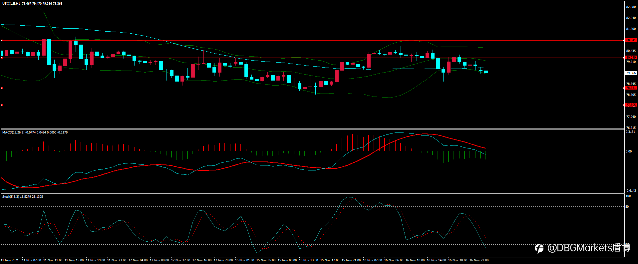Click the 12 Nov 08:00 time label
The width and height of the screenshot is (638, 264).
(159, 260)
